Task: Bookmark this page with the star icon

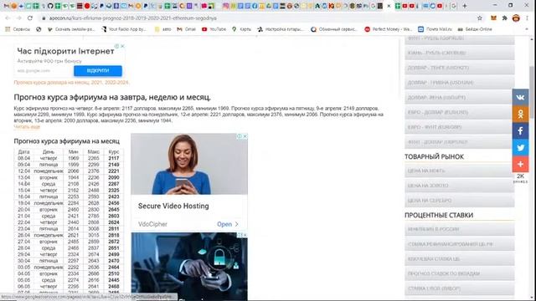Action: (x=480, y=18)
